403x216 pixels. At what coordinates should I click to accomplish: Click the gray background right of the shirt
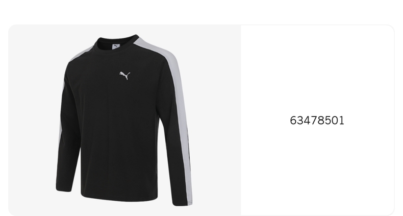(217, 120)
